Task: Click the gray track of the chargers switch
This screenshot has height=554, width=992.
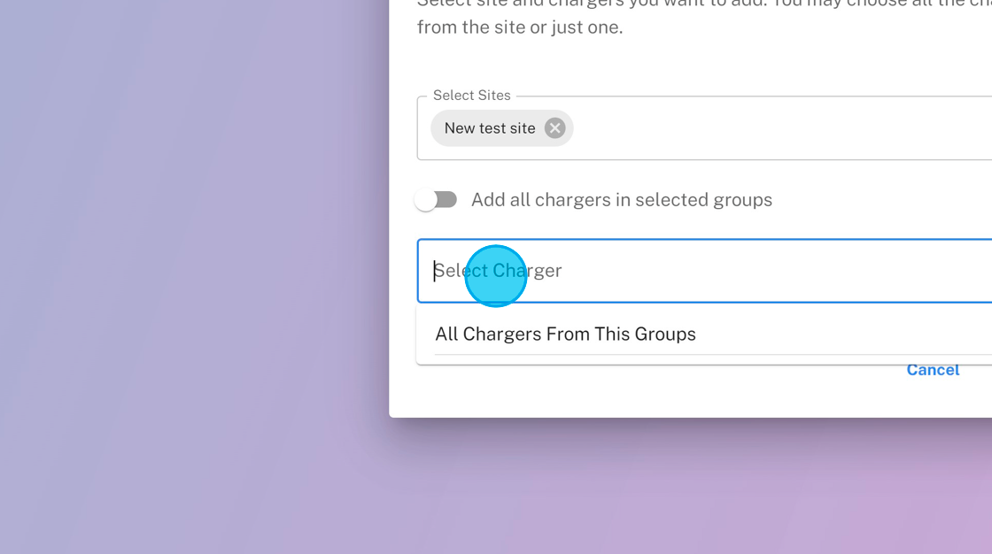Action: 448,200
